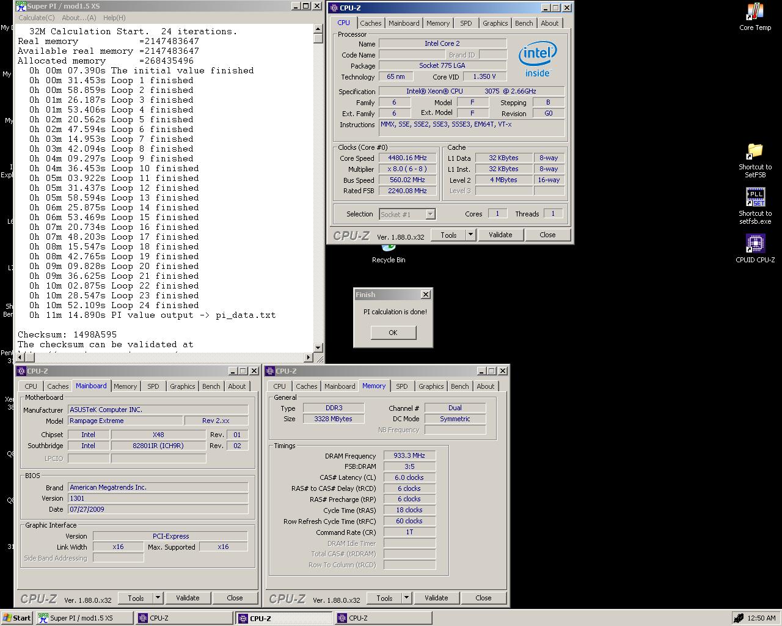Click the memory Size value 3328 MBytes
This screenshot has height=626, width=782.
(334, 419)
